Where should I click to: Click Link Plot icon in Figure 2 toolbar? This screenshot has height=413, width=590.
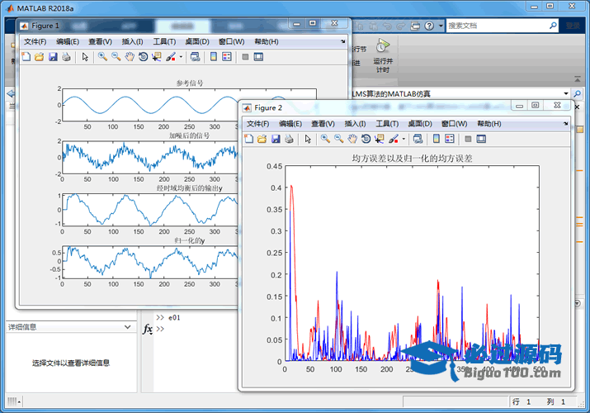tap(418, 139)
